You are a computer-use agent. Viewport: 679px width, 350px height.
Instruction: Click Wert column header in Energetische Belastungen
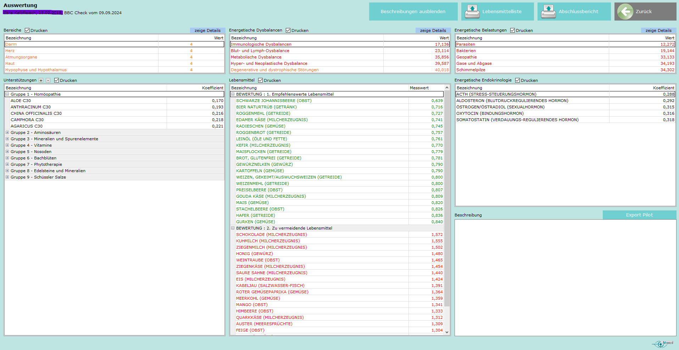click(642, 38)
